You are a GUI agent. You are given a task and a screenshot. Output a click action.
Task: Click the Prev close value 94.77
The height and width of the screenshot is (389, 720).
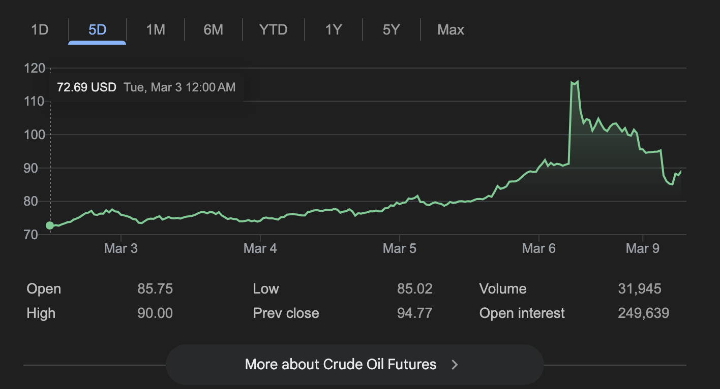tap(414, 313)
